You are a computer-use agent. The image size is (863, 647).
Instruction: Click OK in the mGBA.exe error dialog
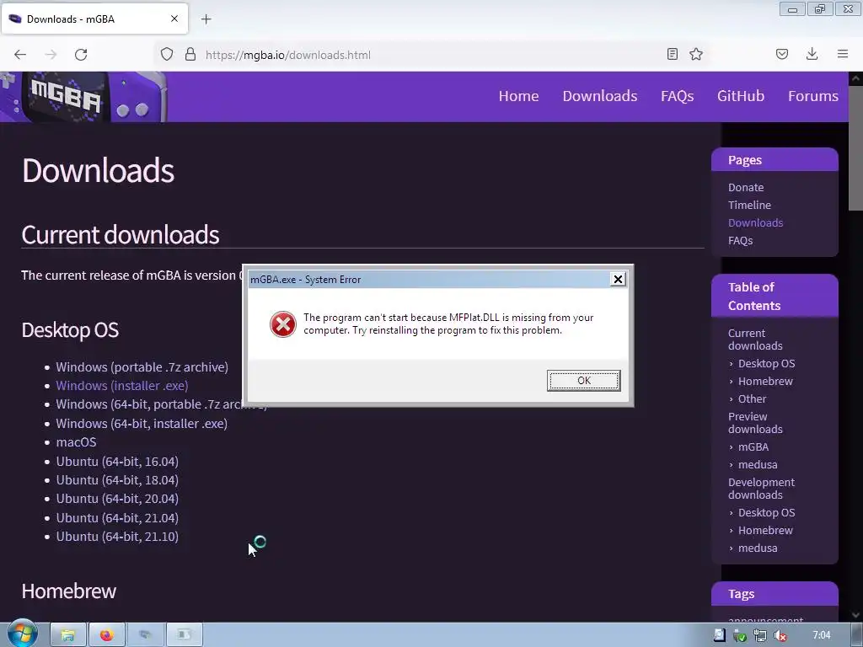pyautogui.click(x=584, y=380)
